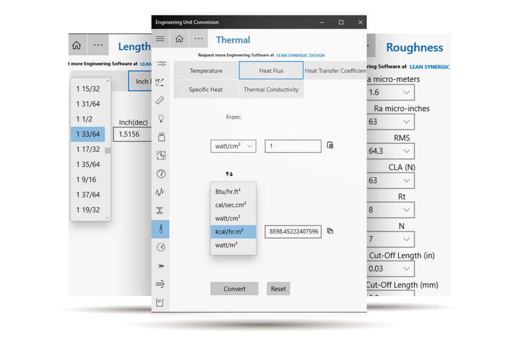Select 1 15/32 in the fraction list
This screenshot has height=339, width=509.
pos(88,89)
